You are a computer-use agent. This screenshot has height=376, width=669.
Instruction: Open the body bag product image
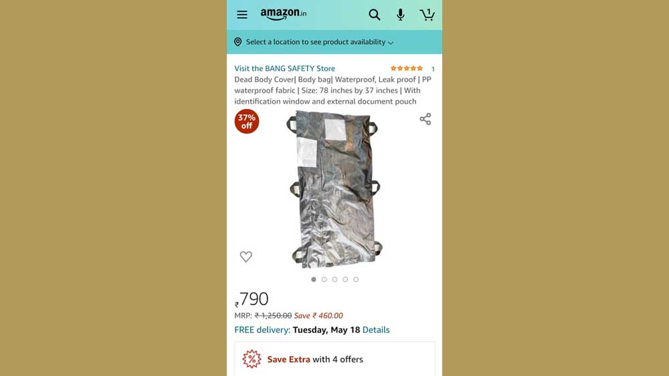pos(334,189)
